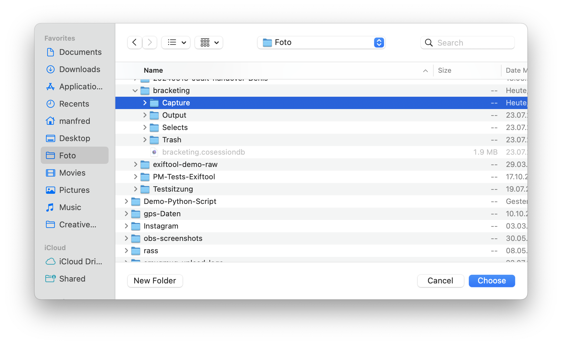
Task: Click the bracketing.cosessiondb file icon
Action: pos(154,152)
